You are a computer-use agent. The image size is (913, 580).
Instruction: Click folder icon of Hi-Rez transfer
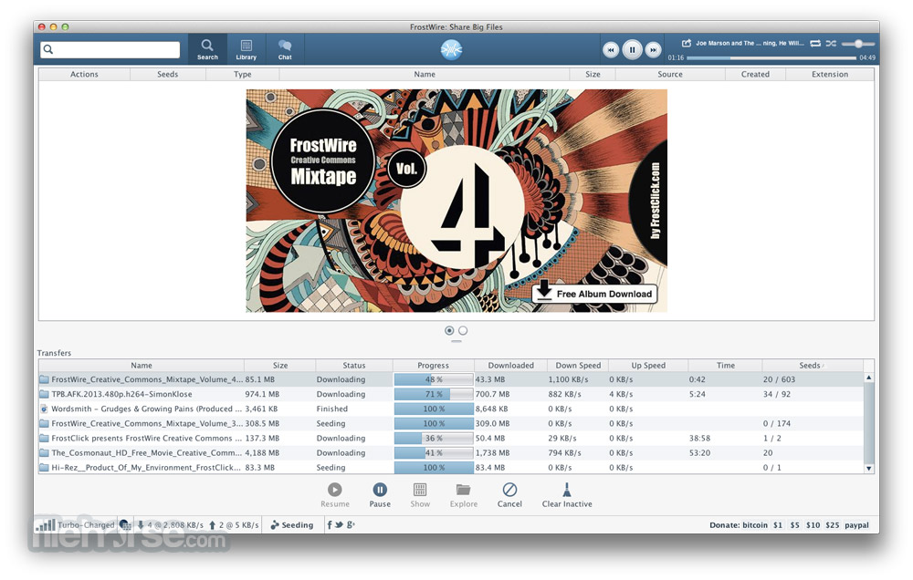(x=44, y=467)
